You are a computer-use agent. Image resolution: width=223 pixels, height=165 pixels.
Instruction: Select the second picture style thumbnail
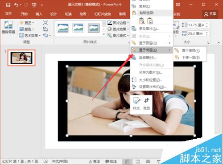point(78,28)
